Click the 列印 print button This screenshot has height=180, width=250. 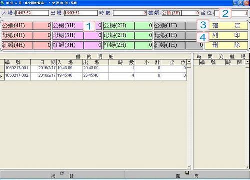click(x=226, y=36)
